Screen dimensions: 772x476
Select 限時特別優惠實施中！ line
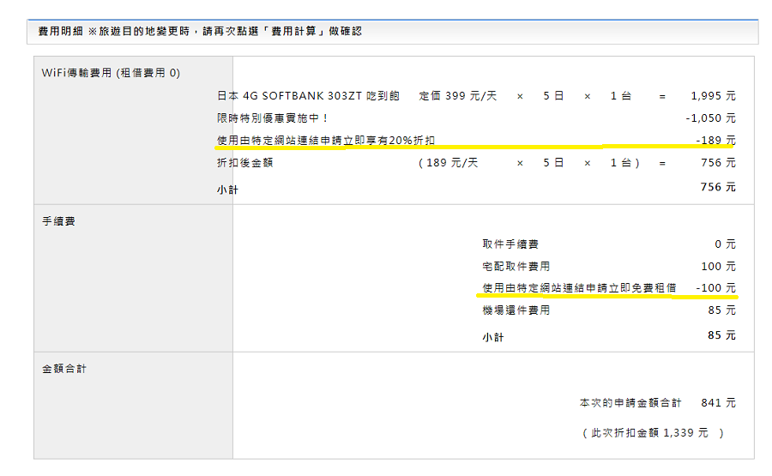(x=273, y=118)
